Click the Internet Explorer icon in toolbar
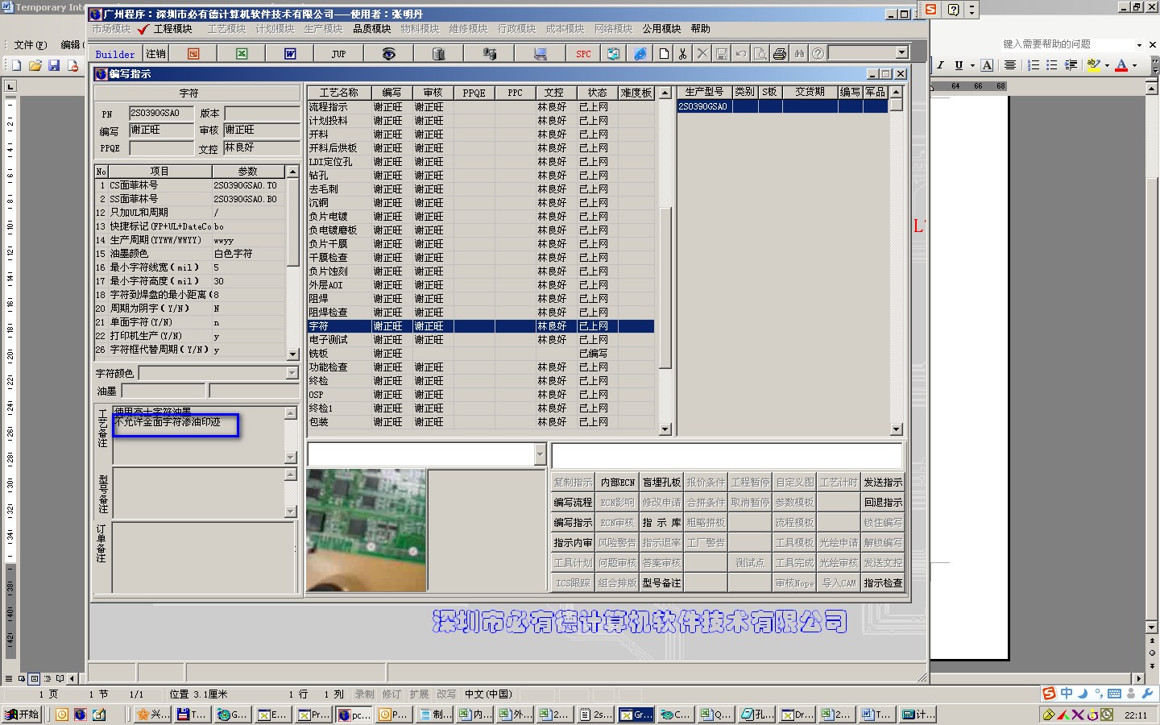Viewport: 1160px width, 725px height. (640, 54)
